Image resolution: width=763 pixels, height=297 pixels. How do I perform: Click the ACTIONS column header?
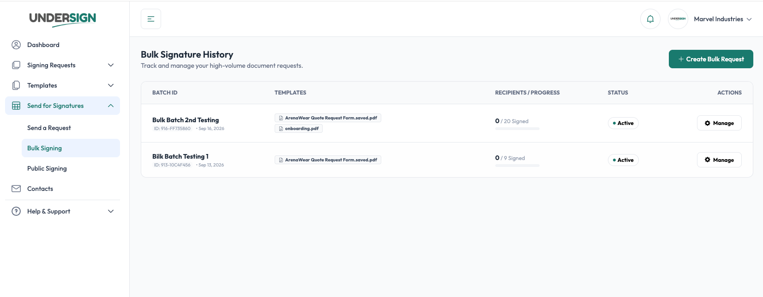point(729,93)
